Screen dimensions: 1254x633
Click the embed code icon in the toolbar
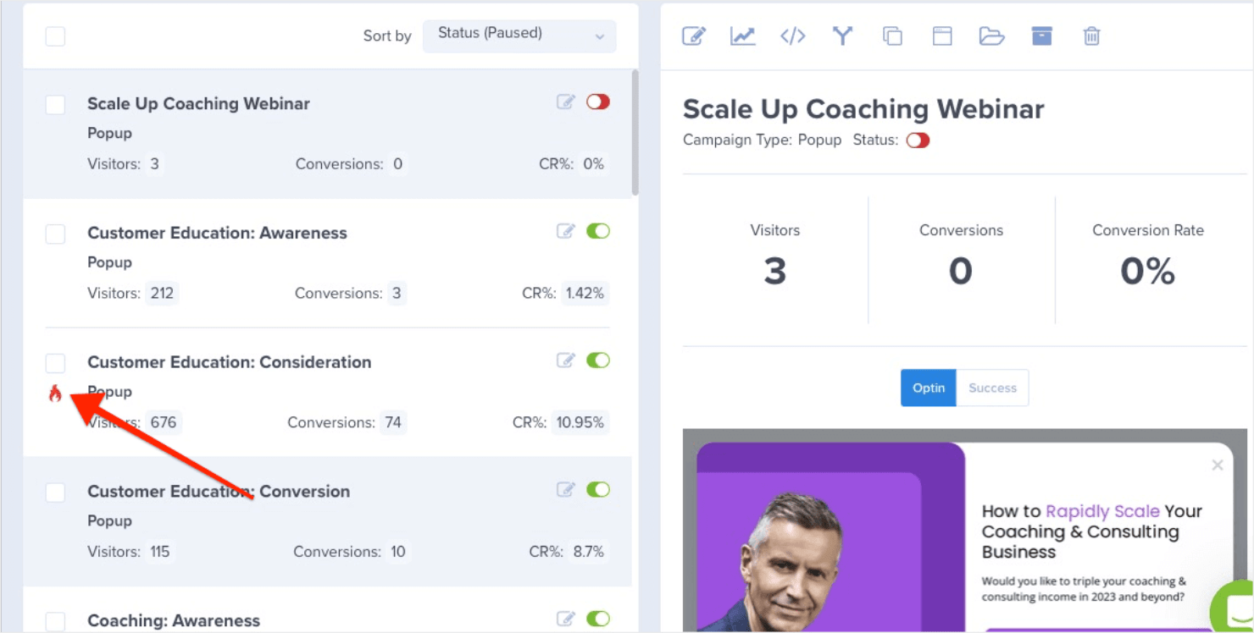tap(792, 36)
